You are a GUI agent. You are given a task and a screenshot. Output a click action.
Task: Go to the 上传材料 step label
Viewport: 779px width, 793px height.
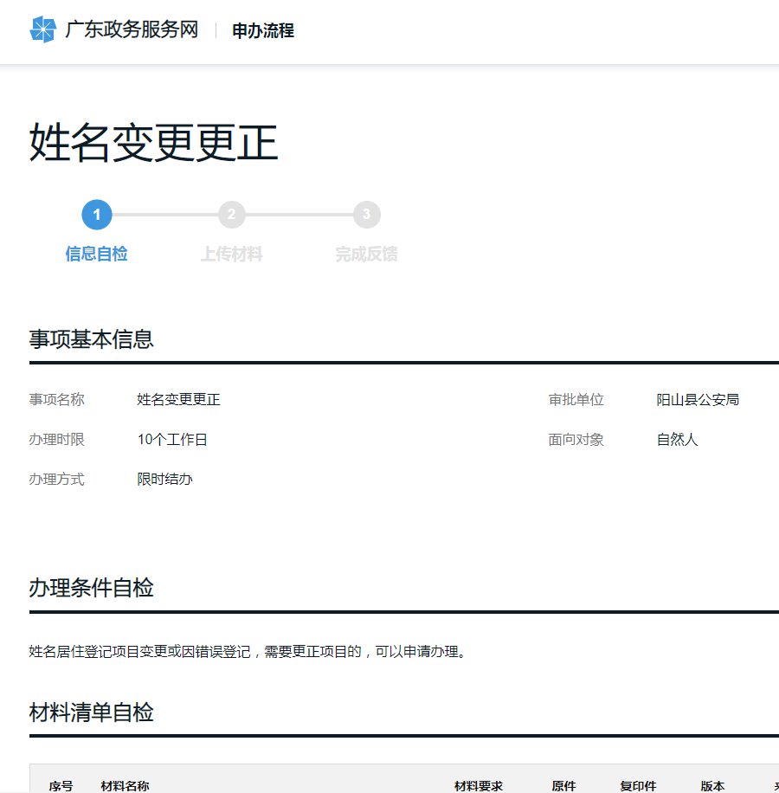point(232,255)
